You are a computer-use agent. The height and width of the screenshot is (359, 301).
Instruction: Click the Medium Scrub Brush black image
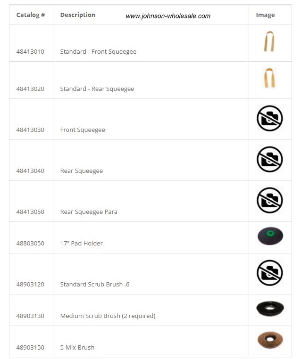pos(270,309)
